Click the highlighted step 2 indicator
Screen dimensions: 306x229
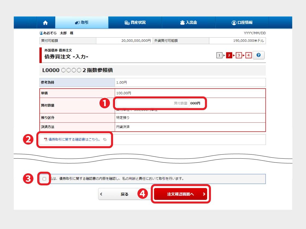[229, 55]
